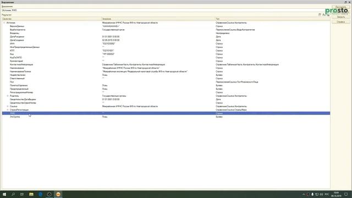Select the КонтактнаяИнформация property row
Viewport: 352px width, 198px height.
166,64
